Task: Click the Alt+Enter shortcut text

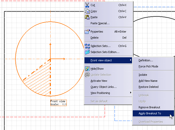Action: tap(120, 32)
